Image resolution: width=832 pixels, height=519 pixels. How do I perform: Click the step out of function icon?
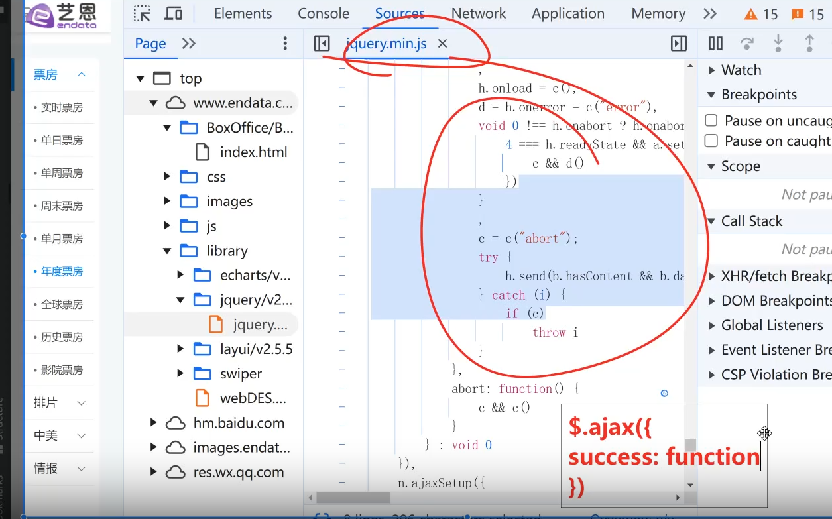[809, 44]
